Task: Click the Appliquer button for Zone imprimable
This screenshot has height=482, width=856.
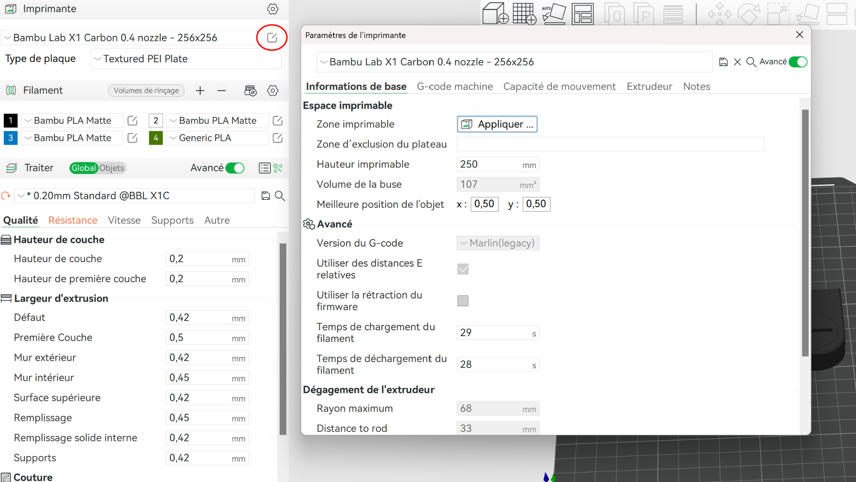Action: coord(497,124)
